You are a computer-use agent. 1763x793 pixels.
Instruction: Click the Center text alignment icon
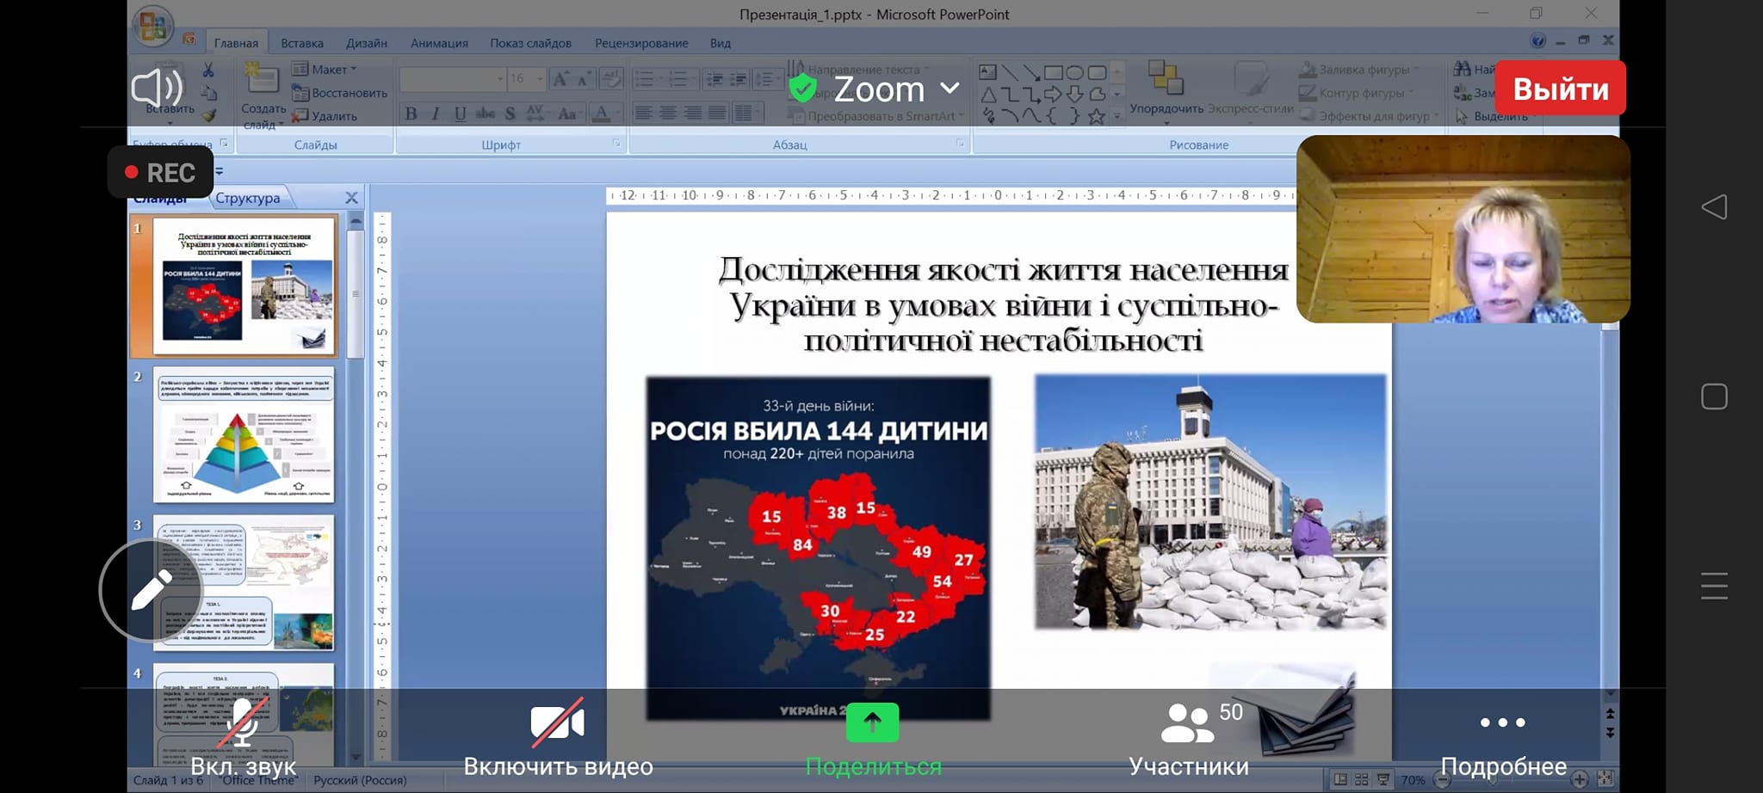[x=668, y=113]
